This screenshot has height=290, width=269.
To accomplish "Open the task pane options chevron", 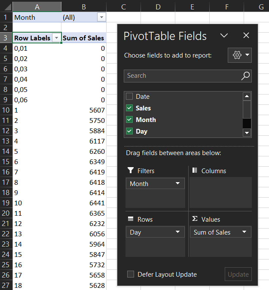I will click(x=224, y=36).
